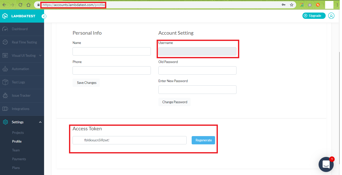Open the user account avatar icon
The width and height of the screenshot is (342, 175).
pos(331,16)
